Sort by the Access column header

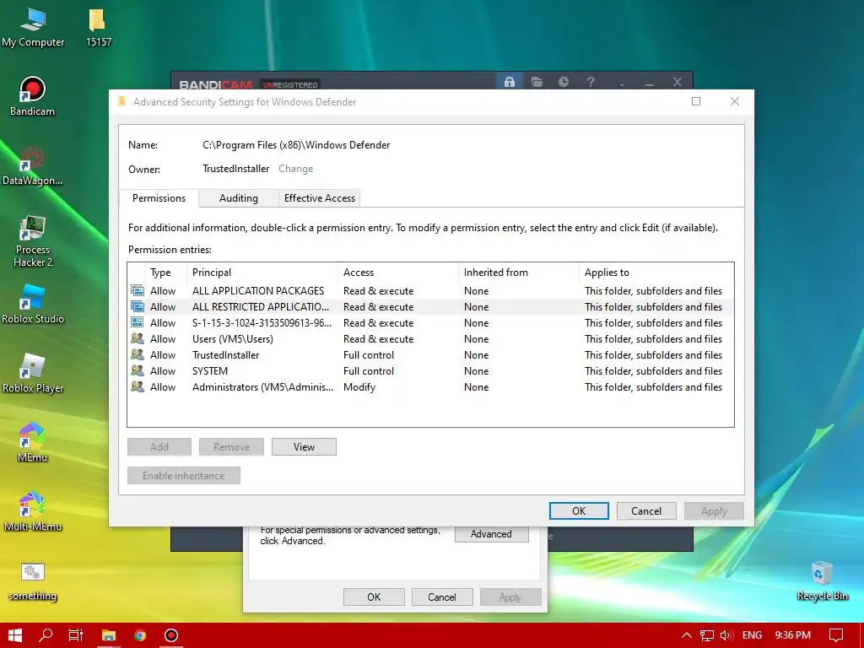(398, 273)
